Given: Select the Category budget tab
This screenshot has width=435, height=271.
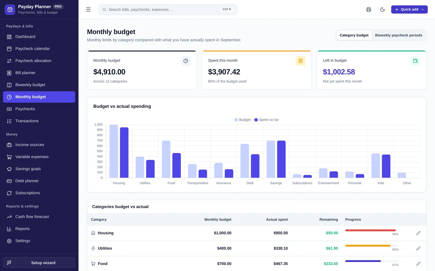Looking at the screenshot, I should tap(354, 35).
